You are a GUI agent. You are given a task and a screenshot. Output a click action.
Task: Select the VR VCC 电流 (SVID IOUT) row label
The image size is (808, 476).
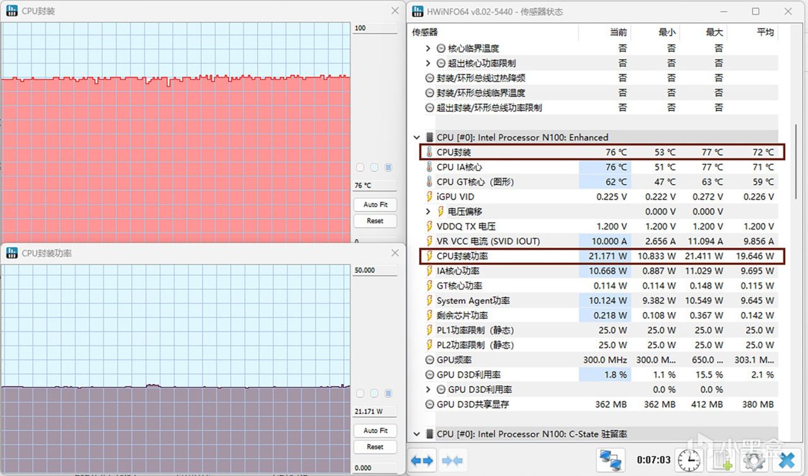click(x=489, y=241)
